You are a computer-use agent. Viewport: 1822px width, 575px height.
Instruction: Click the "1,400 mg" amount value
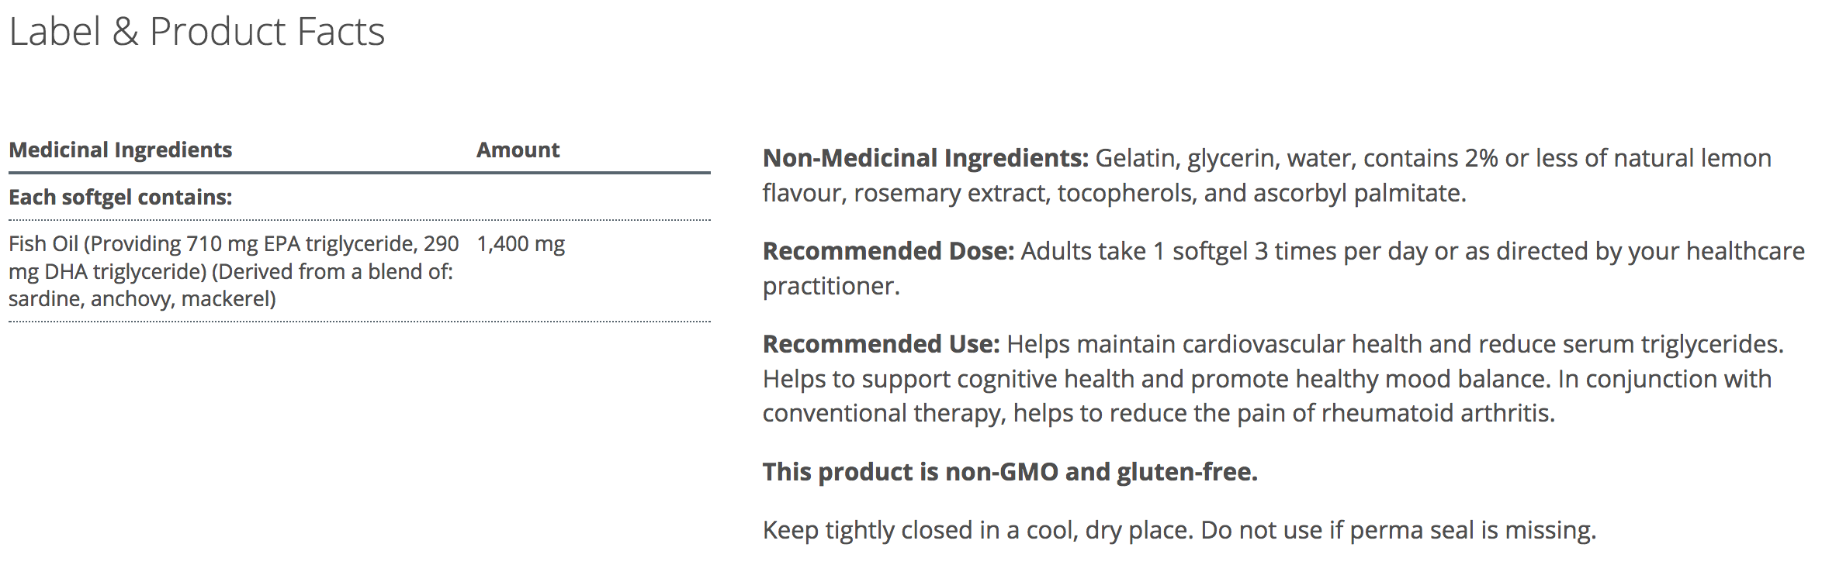click(x=521, y=244)
